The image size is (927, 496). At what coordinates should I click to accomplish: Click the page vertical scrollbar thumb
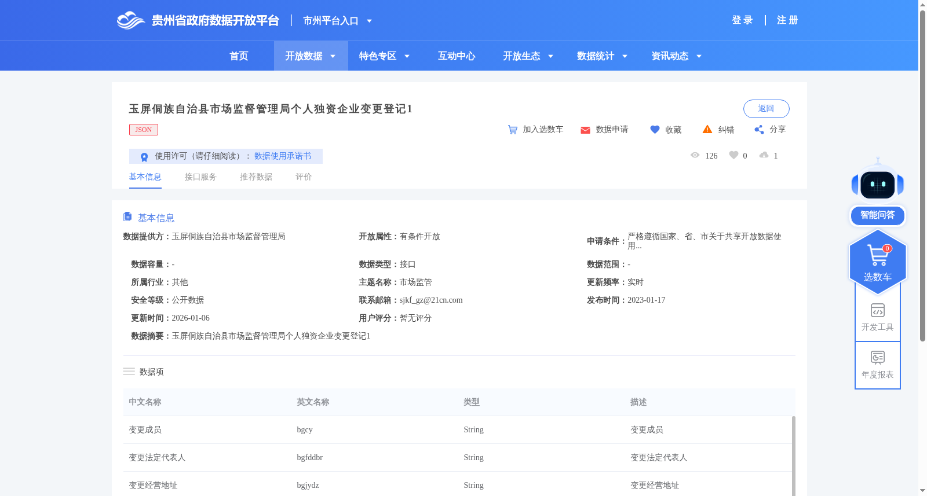[x=922, y=175]
